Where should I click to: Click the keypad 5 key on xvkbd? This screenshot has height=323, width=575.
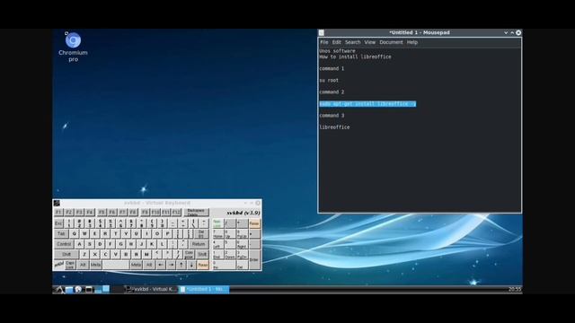click(230, 244)
